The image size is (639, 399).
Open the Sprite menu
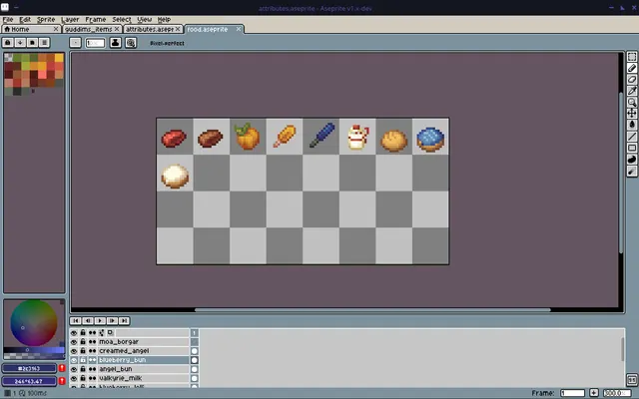[x=46, y=20]
